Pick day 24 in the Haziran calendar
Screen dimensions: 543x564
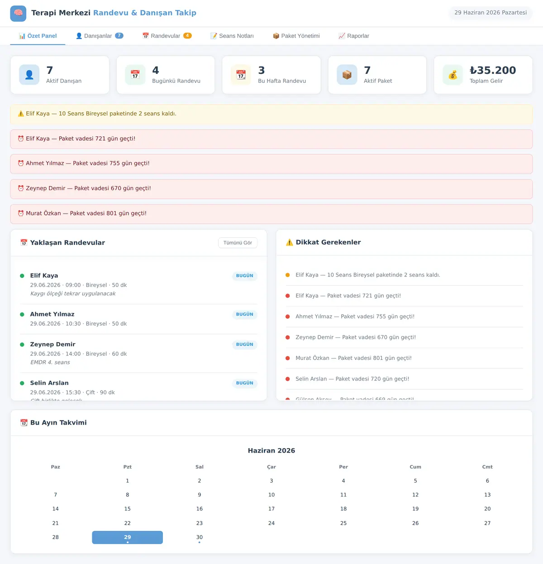[271, 523]
